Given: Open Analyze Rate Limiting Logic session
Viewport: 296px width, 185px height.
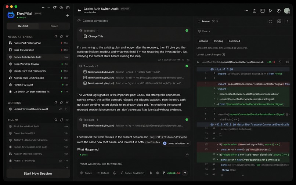Looking at the screenshot, I should tap(38, 78).
